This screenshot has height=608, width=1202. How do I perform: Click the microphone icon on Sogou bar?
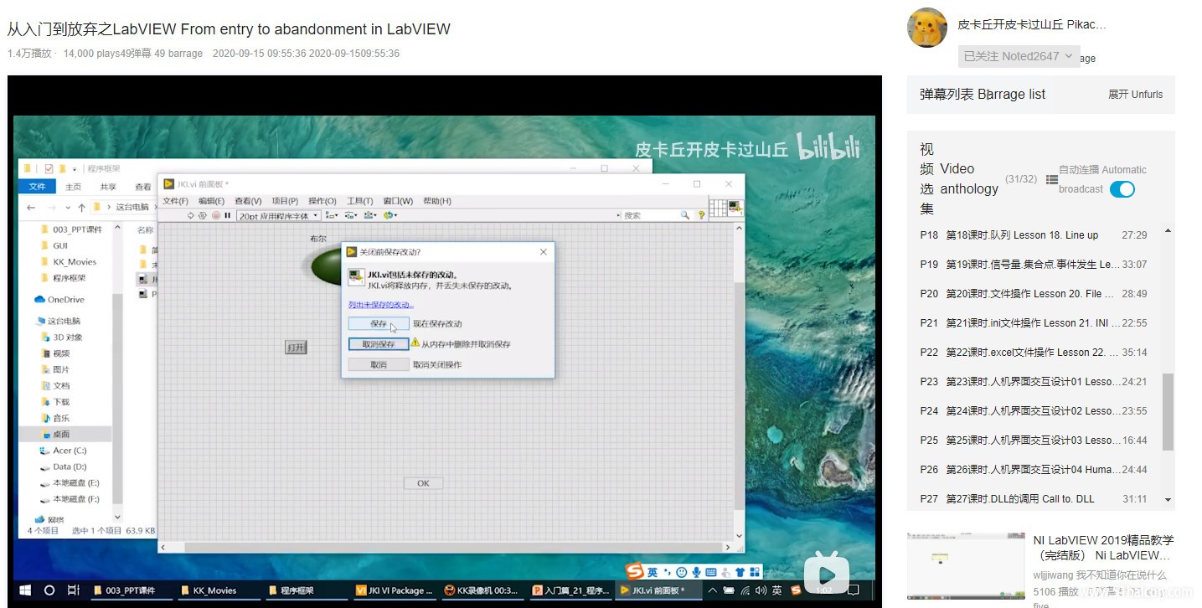click(697, 572)
